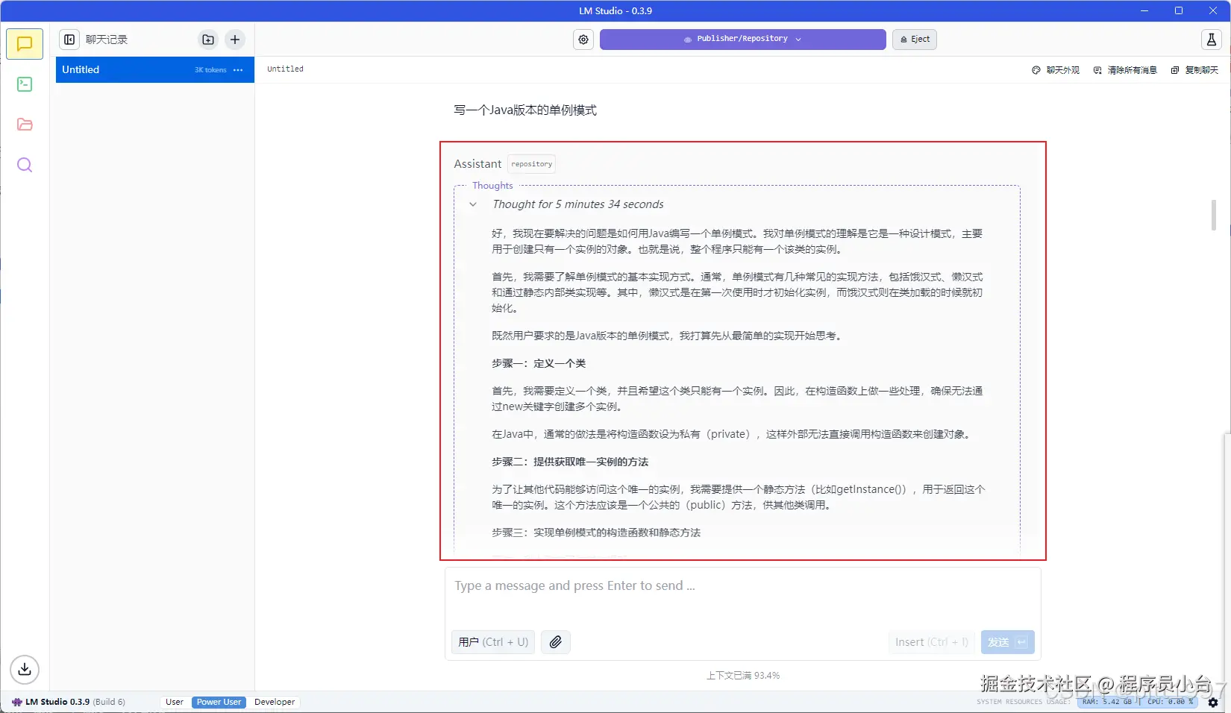Open My Models via the folder icon

coord(25,125)
